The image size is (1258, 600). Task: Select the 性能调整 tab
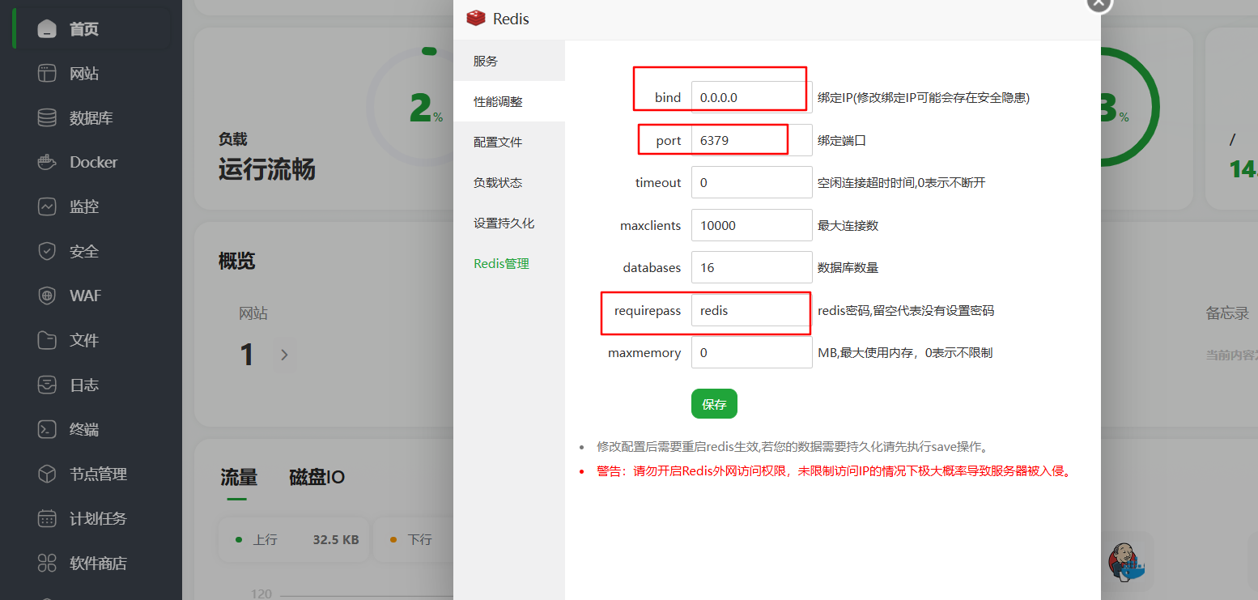pos(509,101)
